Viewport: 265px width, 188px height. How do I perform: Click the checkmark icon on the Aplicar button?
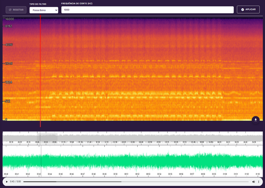[x=243, y=10]
